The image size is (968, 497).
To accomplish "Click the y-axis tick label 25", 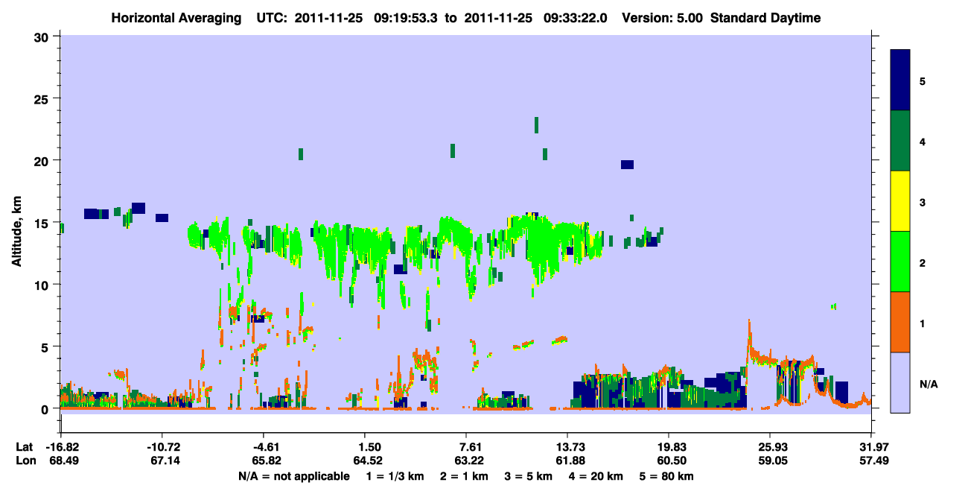I will 43,98.
